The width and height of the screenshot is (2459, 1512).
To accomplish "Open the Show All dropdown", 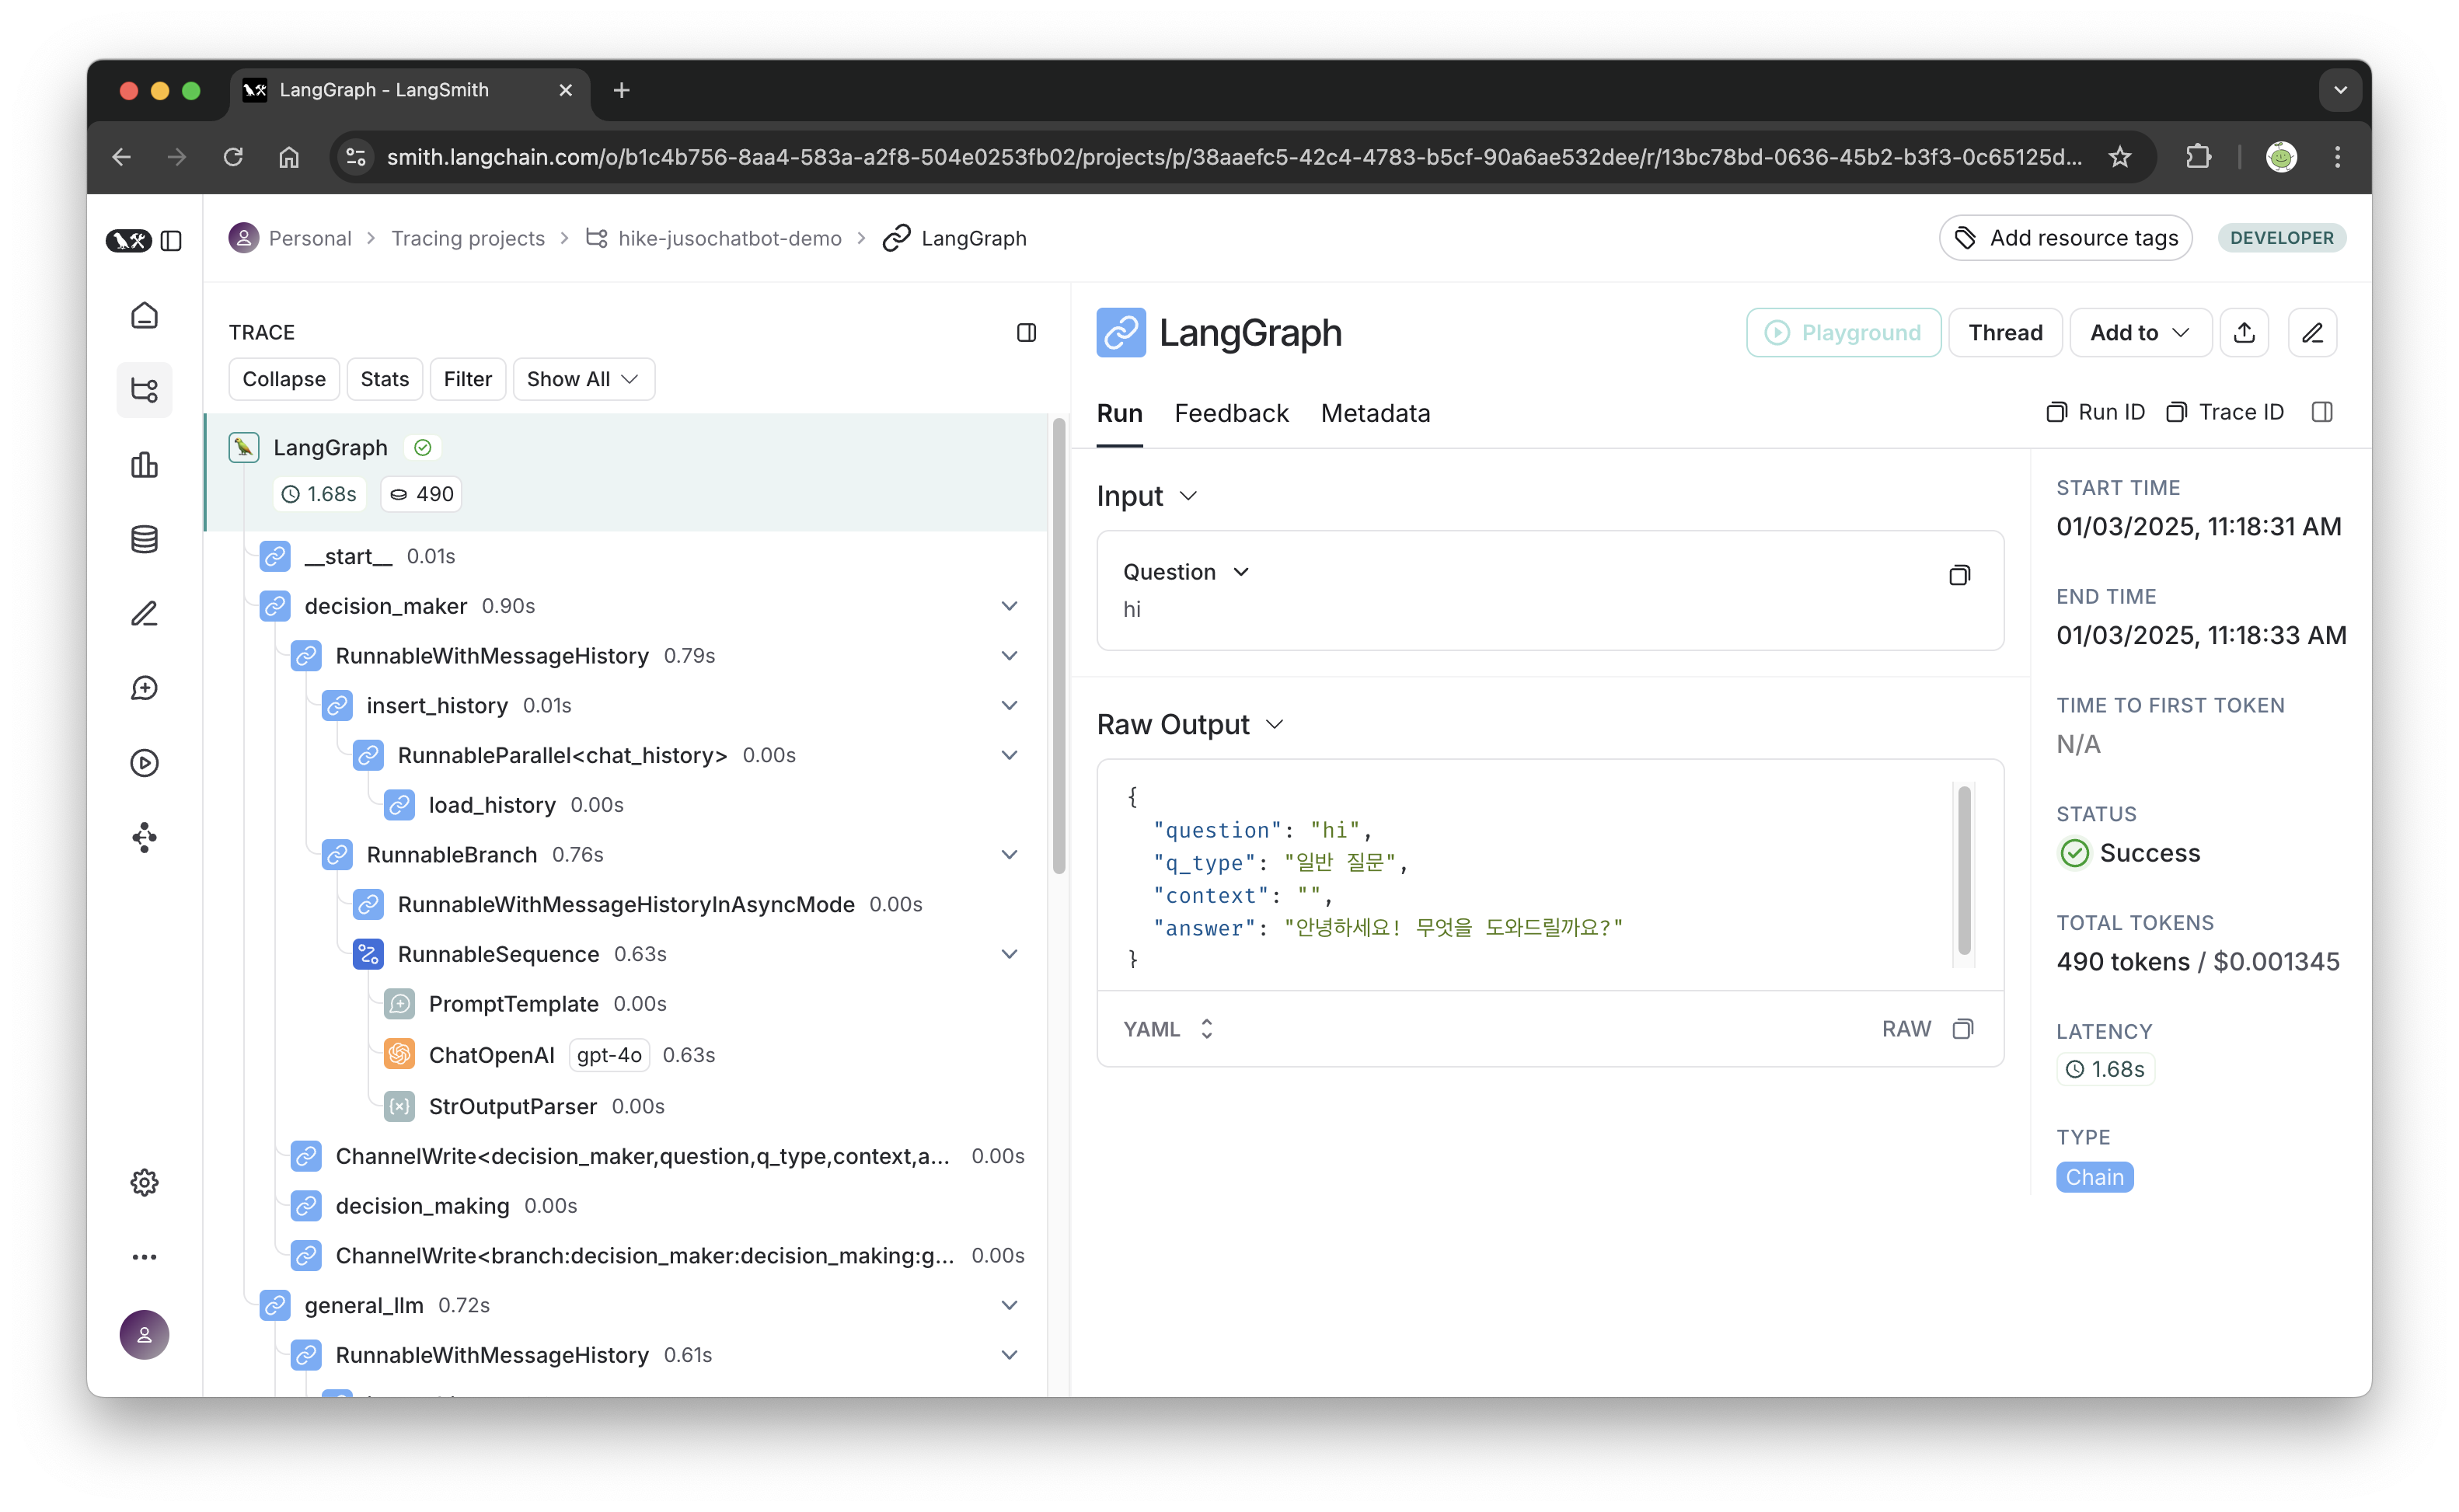I will coord(583,379).
